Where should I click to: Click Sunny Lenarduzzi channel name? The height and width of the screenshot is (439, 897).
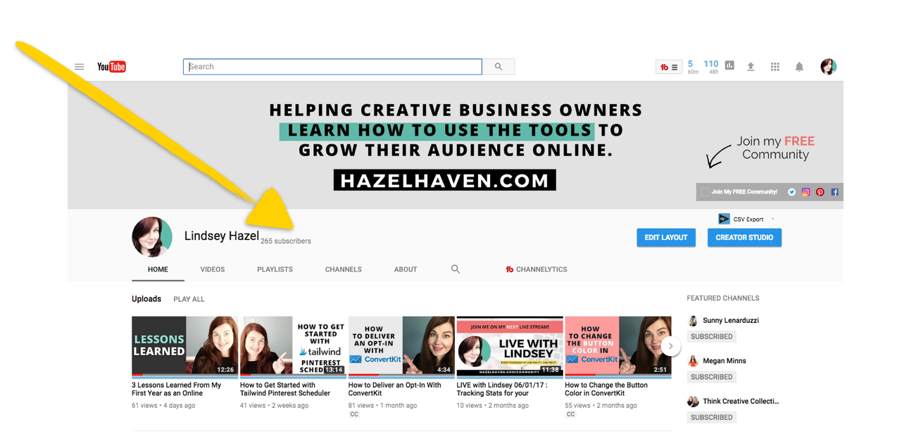(x=731, y=321)
